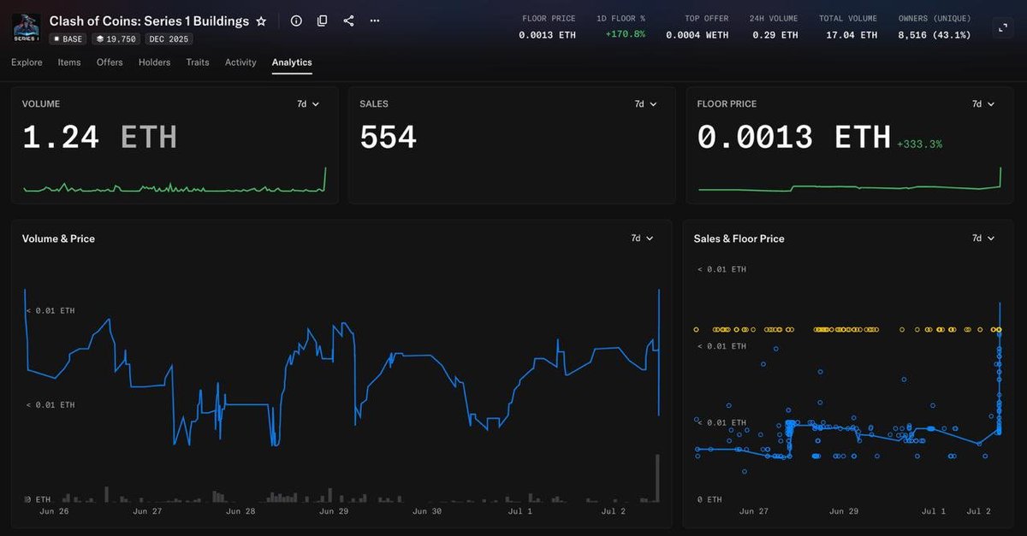
Task: Click the 1.24 ETH volume figure
Action: tap(99, 138)
